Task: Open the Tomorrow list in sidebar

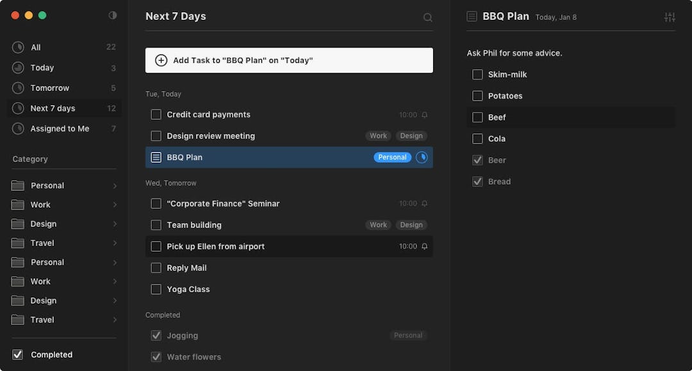Action: 49,88
